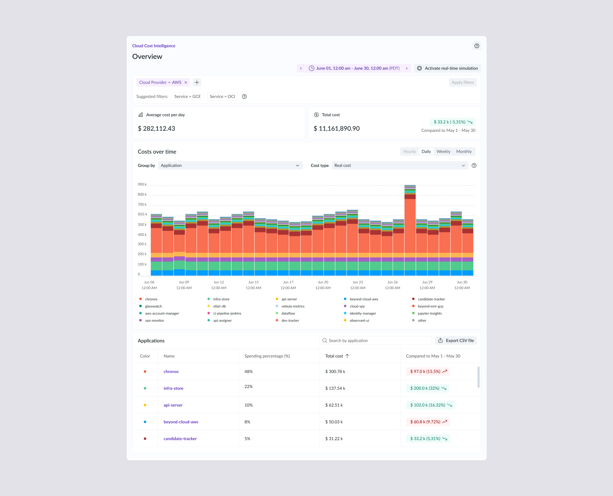The height and width of the screenshot is (496, 613).
Task: Focus the Search by application field
Action: click(x=375, y=341)
